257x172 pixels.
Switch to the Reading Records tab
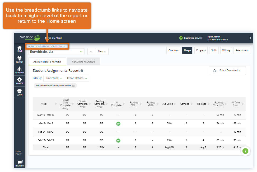(83, 61)
